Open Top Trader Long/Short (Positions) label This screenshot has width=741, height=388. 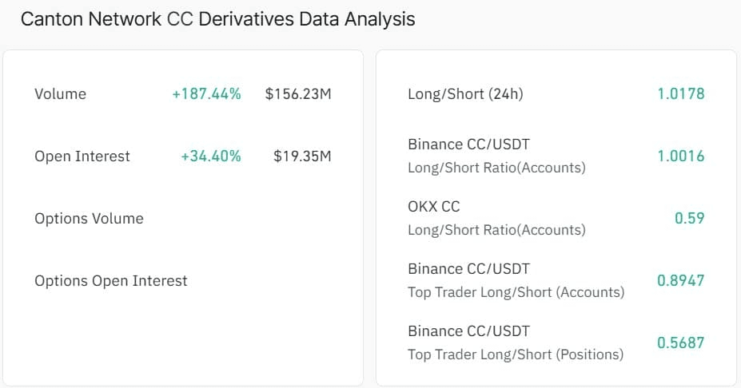click(516, 354)
